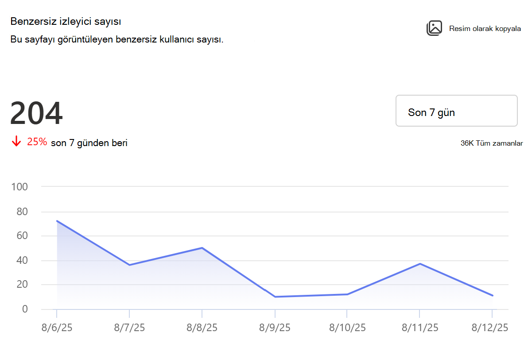Image resolution: width=528 pixels, height=363 pixels.
Task: Click the '8/11/25' axis date label
Action: point(420,327)
